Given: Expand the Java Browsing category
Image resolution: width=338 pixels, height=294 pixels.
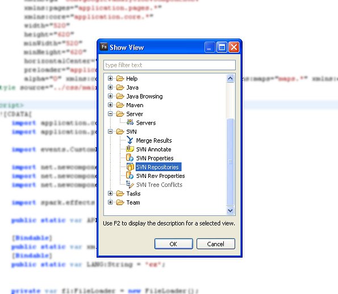Looking at the screenshot, I should pos(110,96).
